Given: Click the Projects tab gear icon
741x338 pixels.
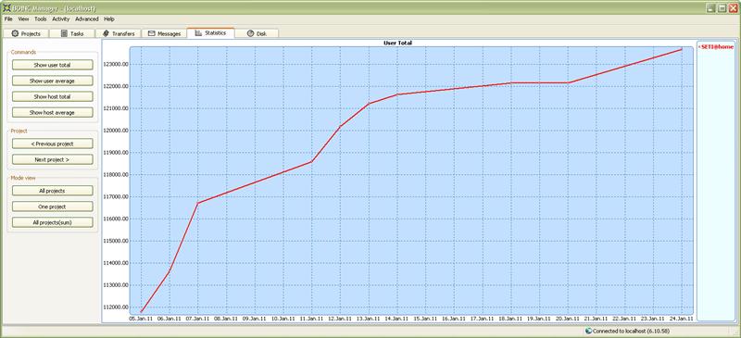Looking at the screenshot, I should pos(15,33).
